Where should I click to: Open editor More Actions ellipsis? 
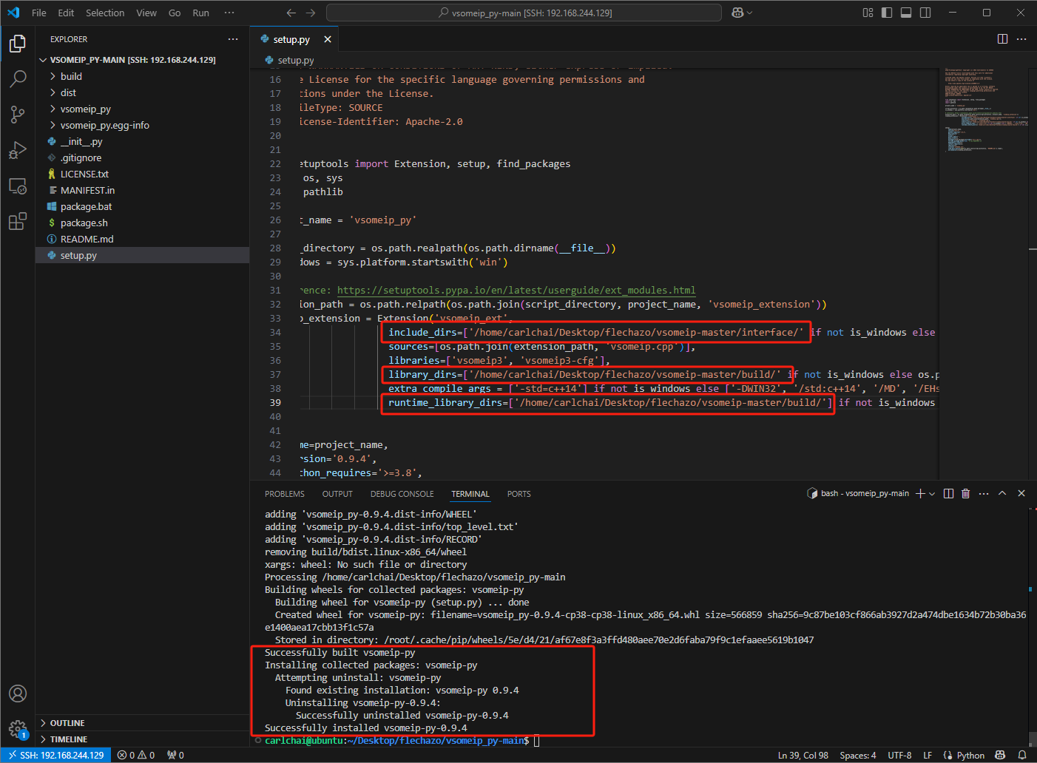coord(1021,39)
